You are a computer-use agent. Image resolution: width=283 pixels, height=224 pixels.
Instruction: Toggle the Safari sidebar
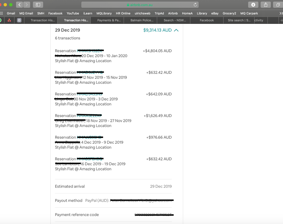(38, 5)
